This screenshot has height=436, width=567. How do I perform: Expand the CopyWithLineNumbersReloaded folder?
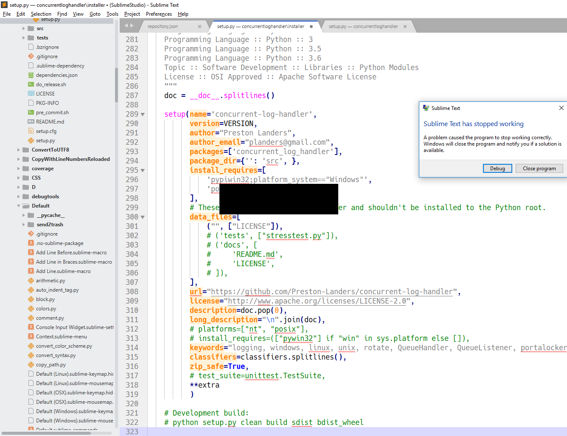pos(18,159)
